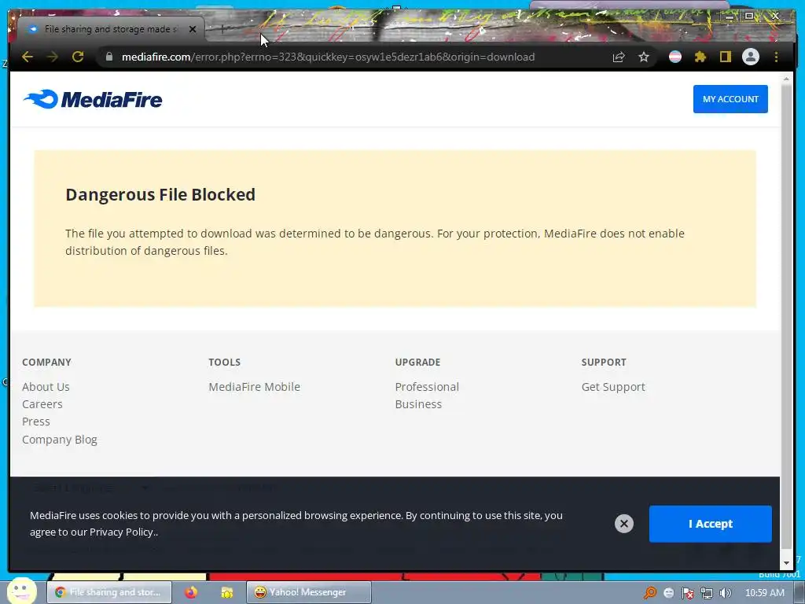Image resolution: width=805 pixels, height=604 pixels.
Task: Open the Action Center flag tray icon
Action: 687,593
